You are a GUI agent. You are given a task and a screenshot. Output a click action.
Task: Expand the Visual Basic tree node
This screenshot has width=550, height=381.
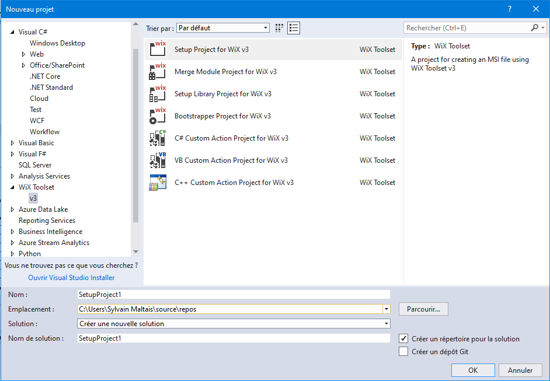[13, 143]
